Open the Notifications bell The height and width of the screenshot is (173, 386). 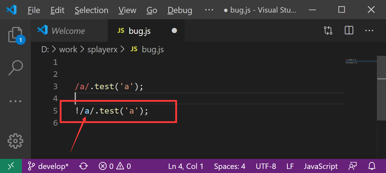pos(372,166)
